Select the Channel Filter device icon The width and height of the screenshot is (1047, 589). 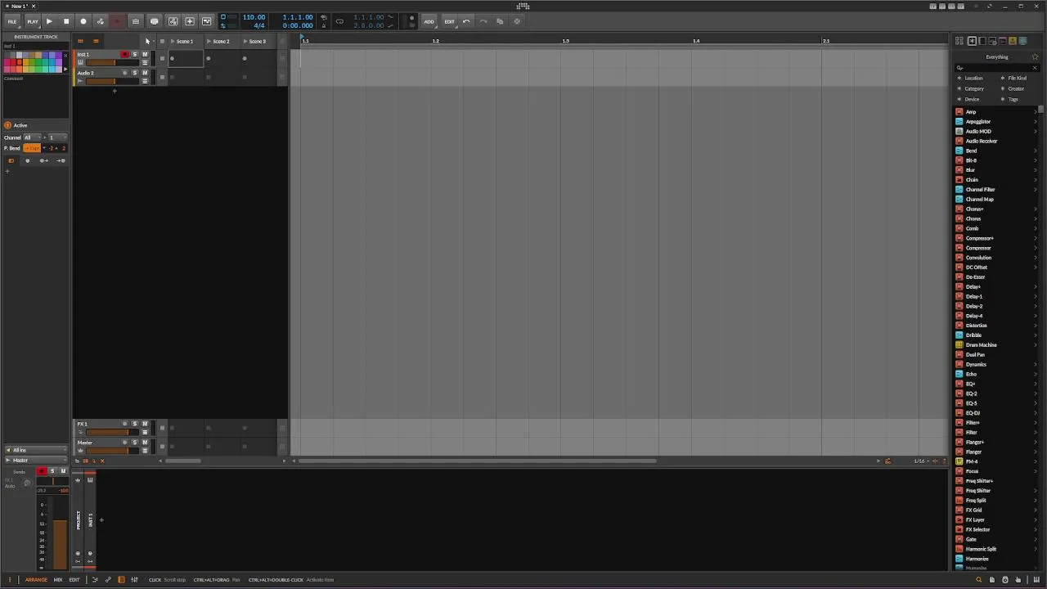959,189
